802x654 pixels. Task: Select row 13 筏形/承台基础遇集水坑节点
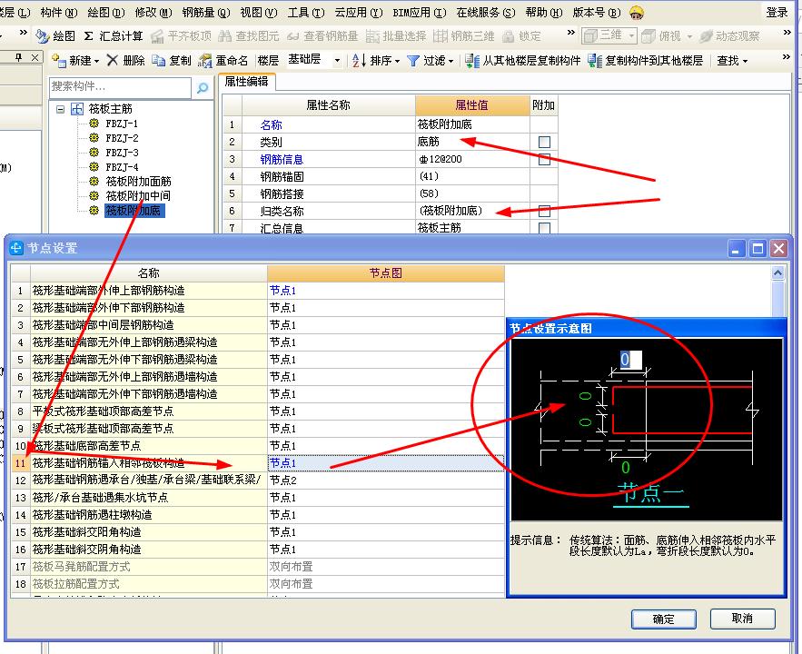(148, 498)
